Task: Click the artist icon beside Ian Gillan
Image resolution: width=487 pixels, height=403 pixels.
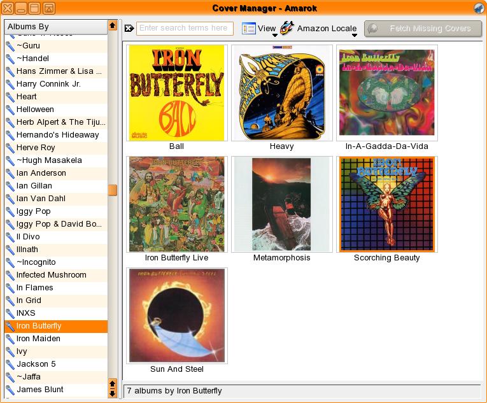Action: (x=10, y=186)
